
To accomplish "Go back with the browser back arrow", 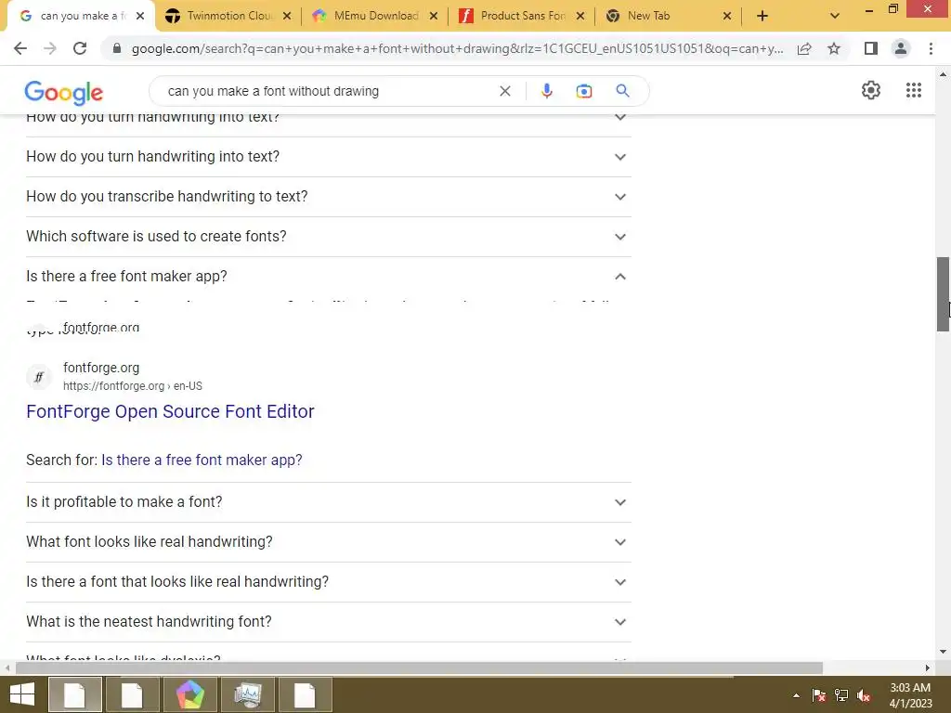I will point(20,48).
